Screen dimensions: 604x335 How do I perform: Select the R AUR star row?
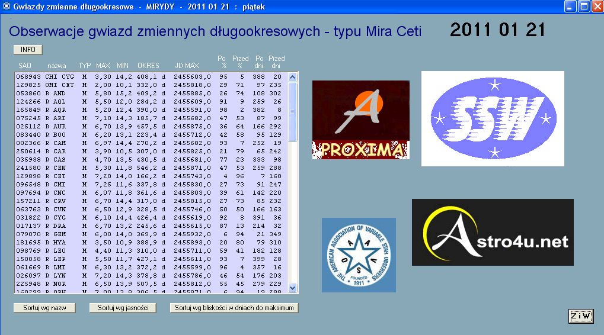point(151,127)
